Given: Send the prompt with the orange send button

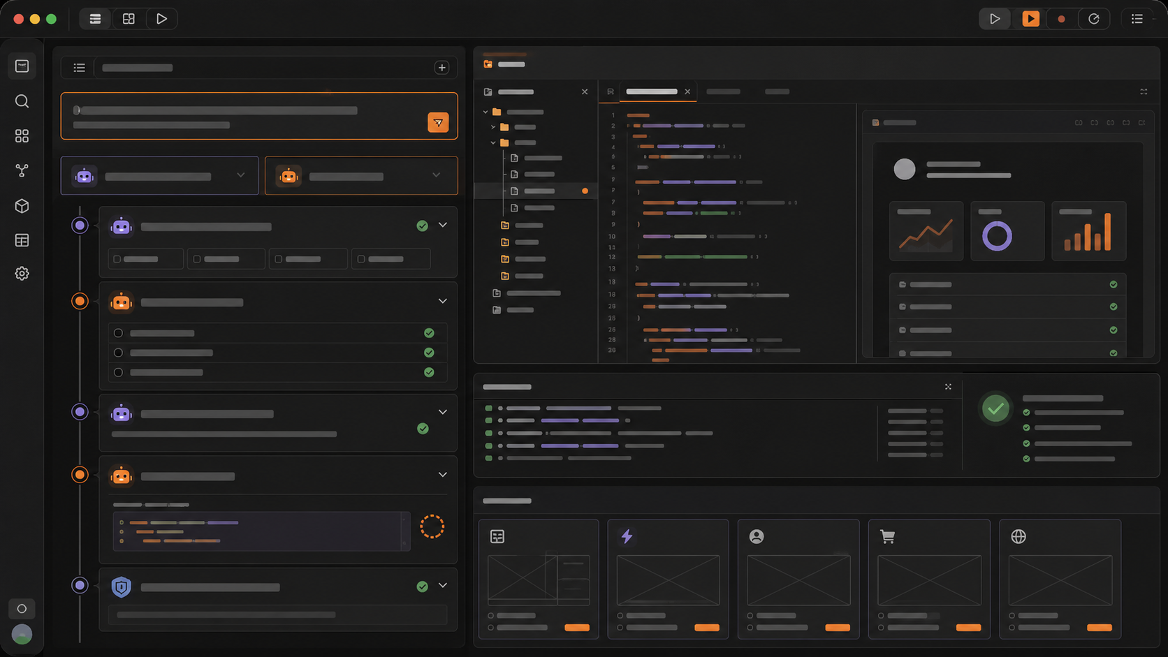Looking at the screenshot, I should [438, 123].
